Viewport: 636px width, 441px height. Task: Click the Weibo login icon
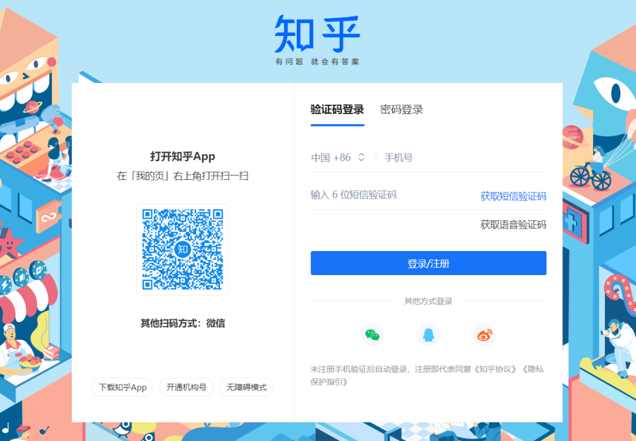(484, 335)
